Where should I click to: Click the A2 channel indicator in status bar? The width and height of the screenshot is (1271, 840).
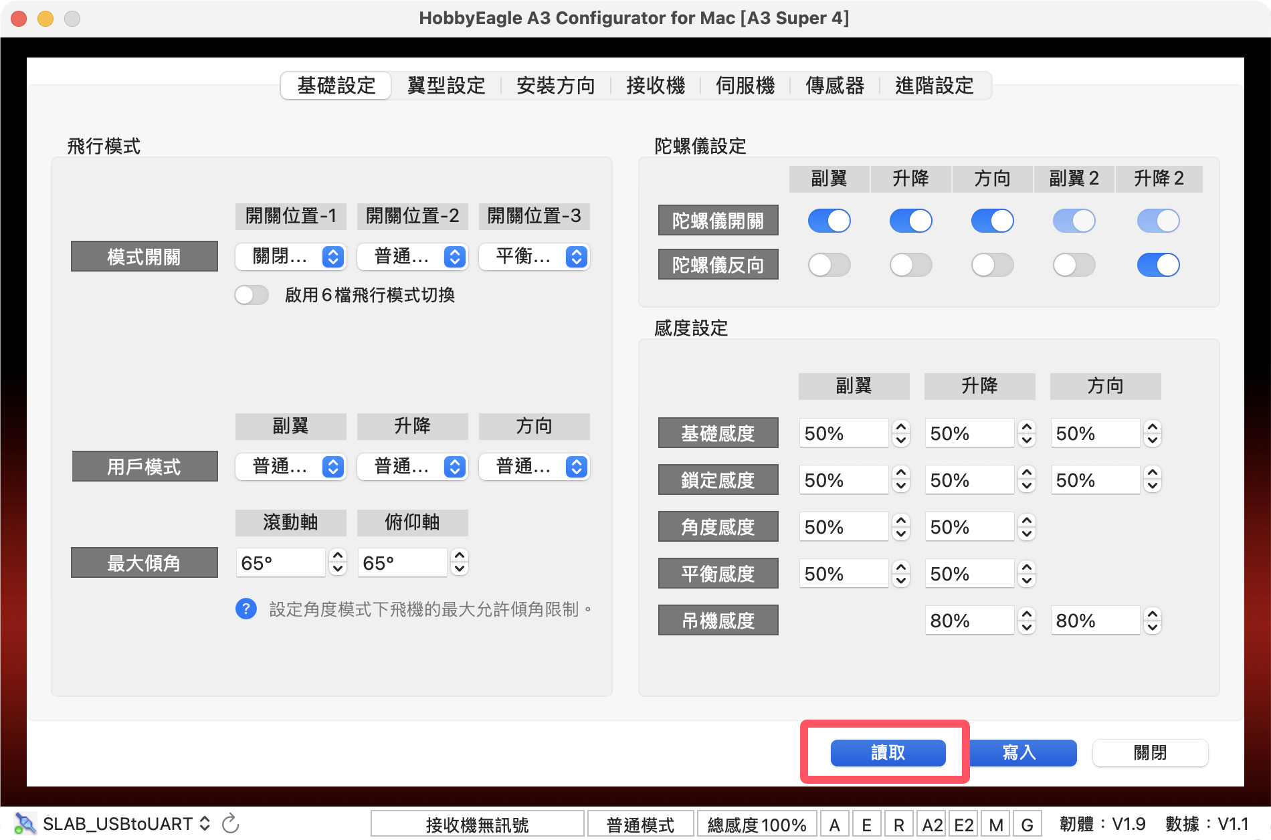932,825
